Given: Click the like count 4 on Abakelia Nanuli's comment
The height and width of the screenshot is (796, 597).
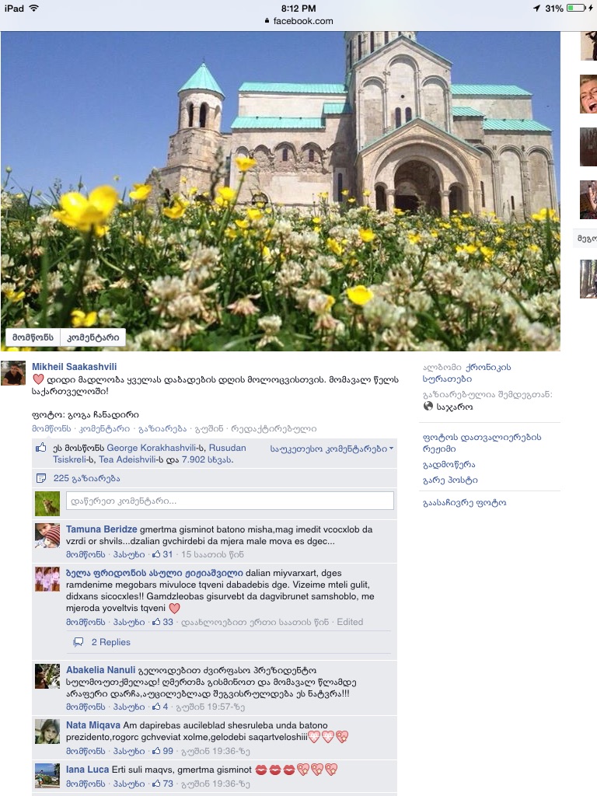Looking at the screenshot, I should [160, 707].
